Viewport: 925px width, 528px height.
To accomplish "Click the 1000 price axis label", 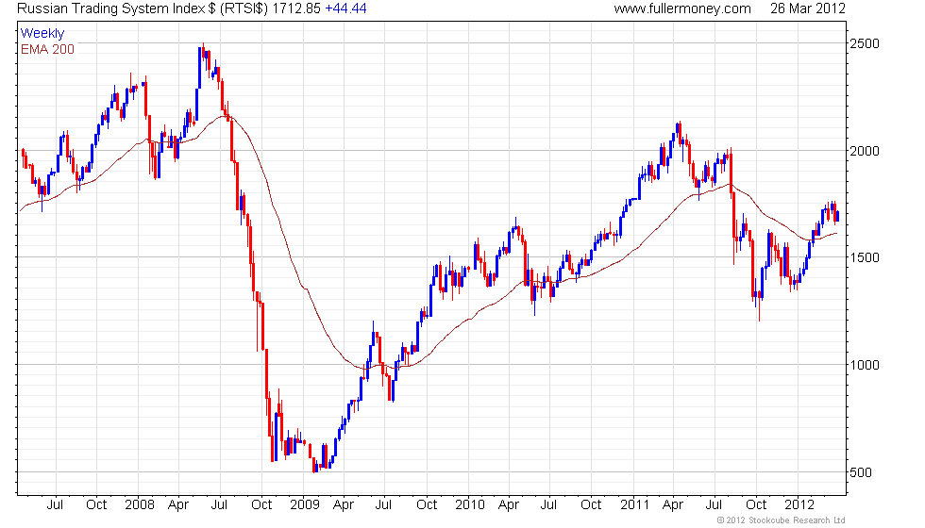I will (865, 365).
